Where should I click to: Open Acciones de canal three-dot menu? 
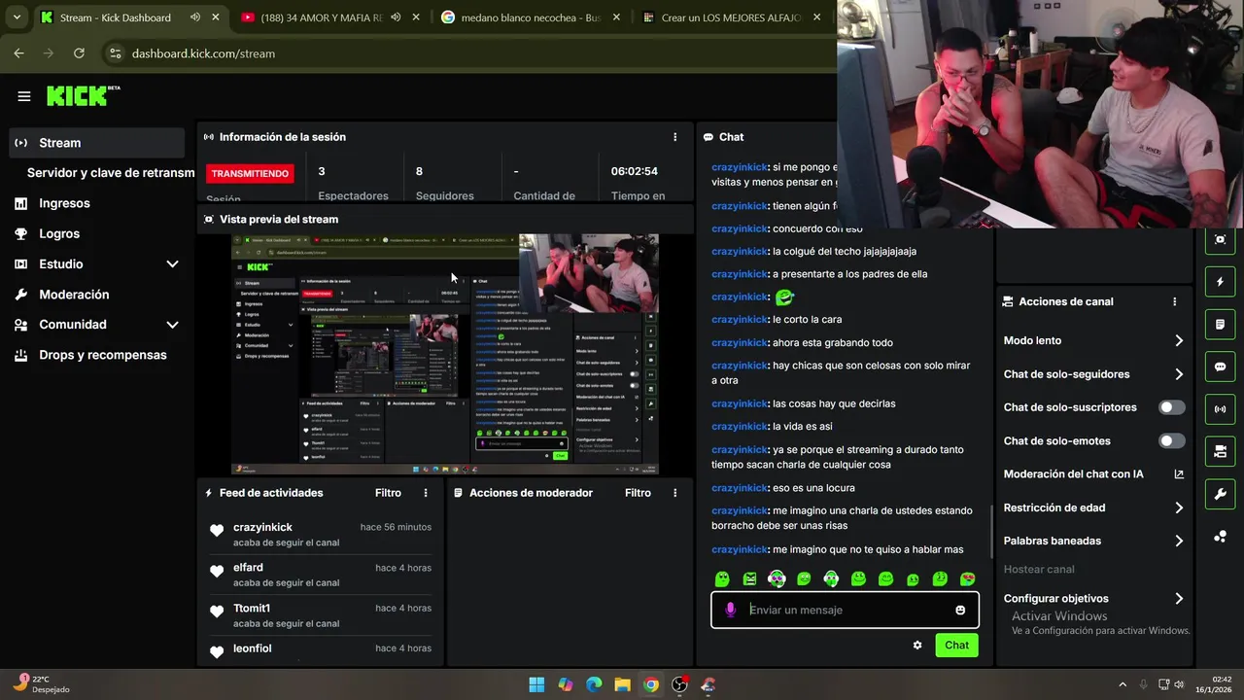point(1175,301)
